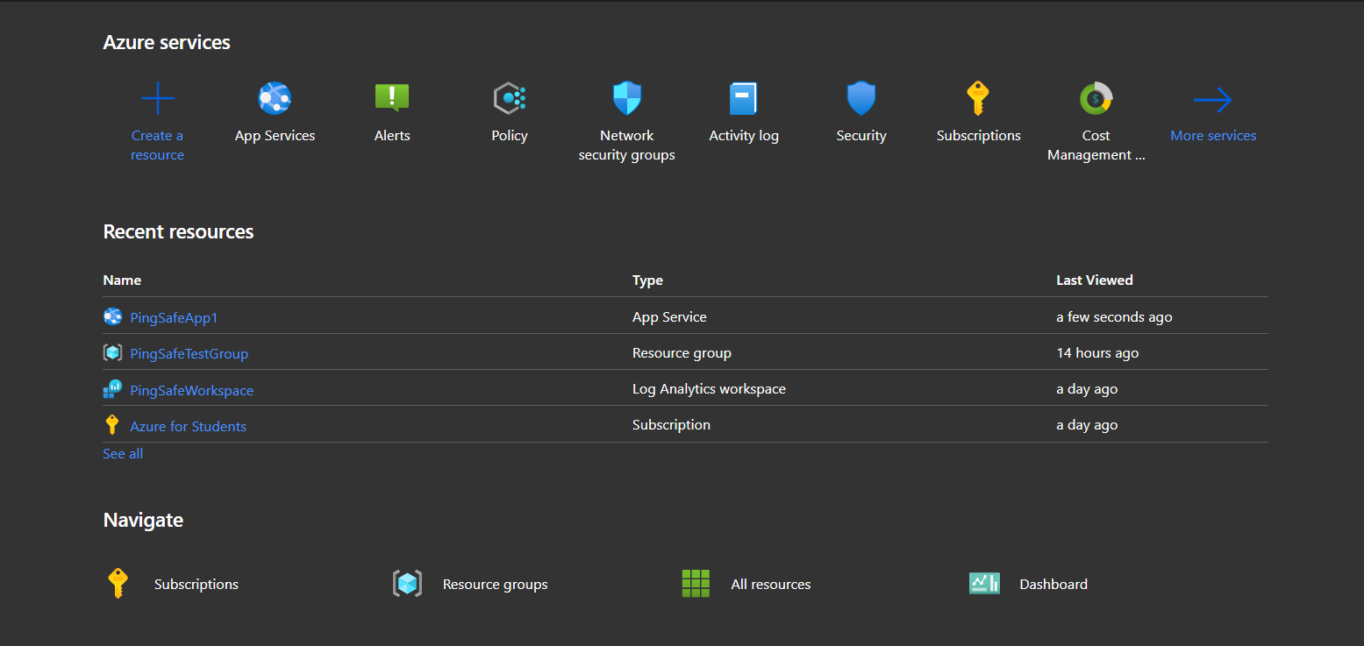Go to All resources
This screenshot has width=1364, height=646.
point(770,584)
